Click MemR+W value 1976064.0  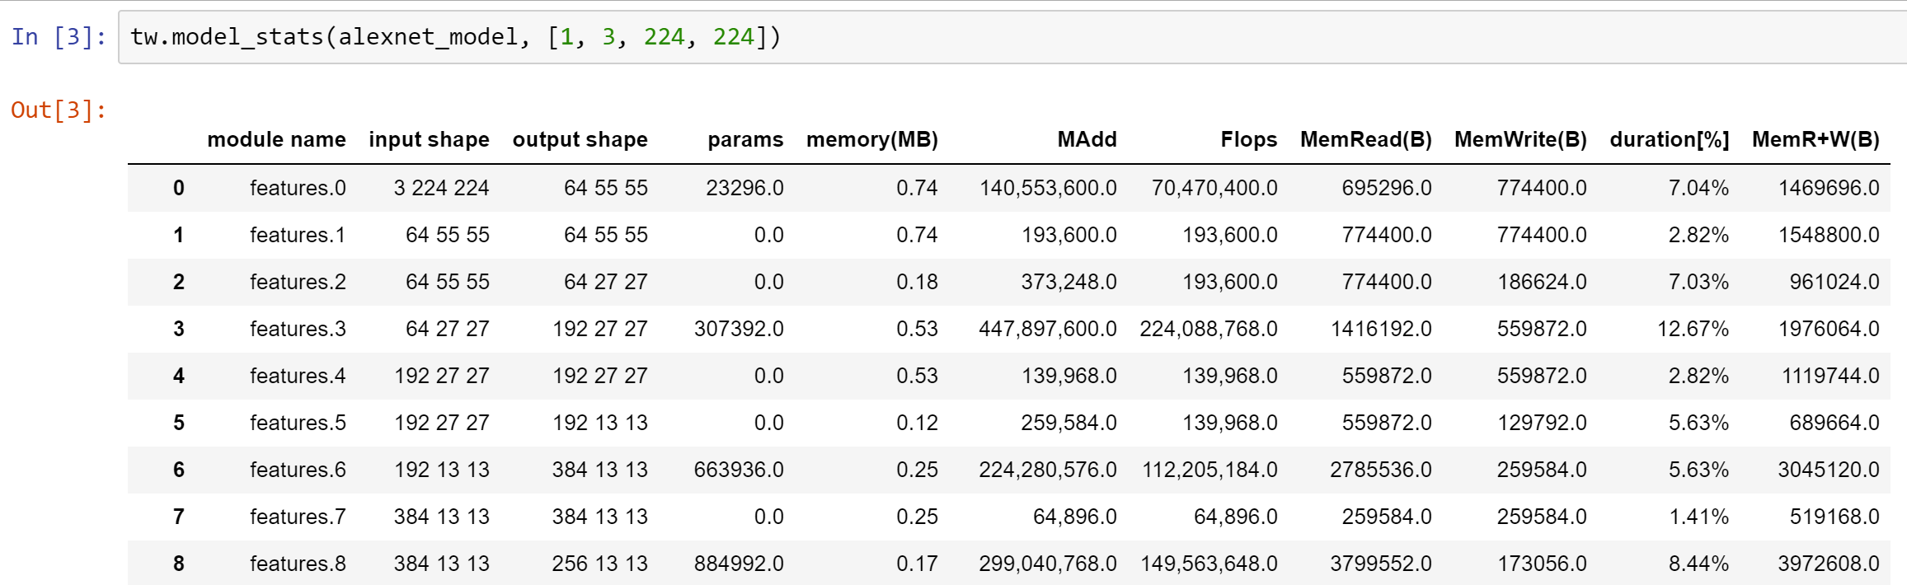(x=1829, y=329)
